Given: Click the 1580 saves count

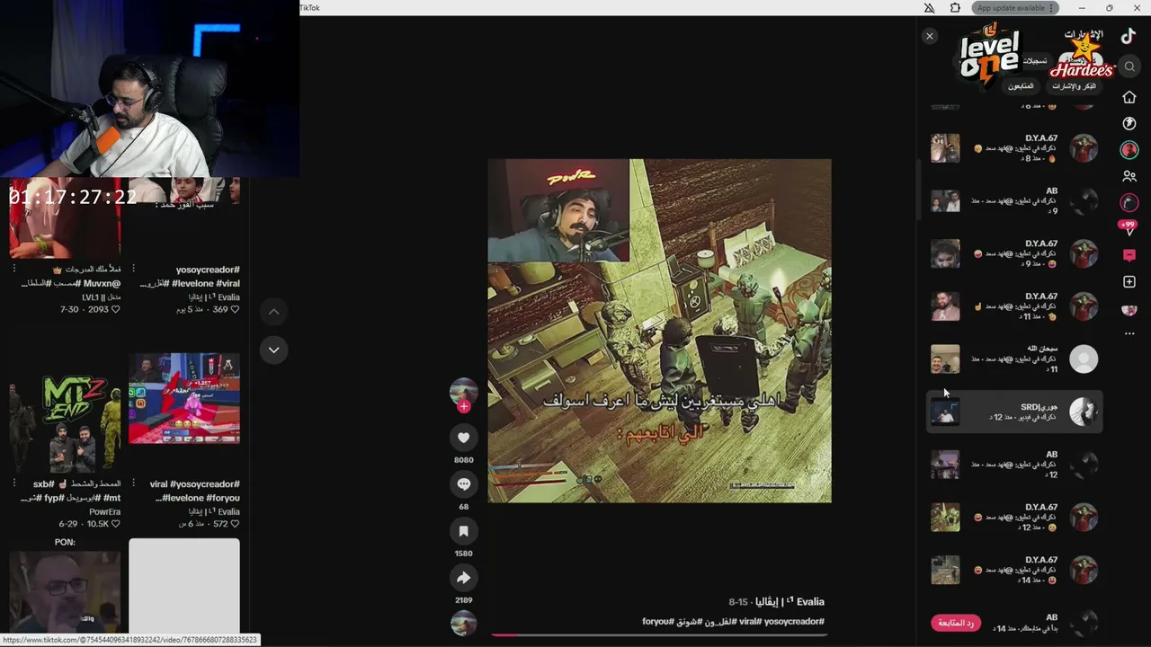Looking at the screenshot, I should tap(463, 554).
